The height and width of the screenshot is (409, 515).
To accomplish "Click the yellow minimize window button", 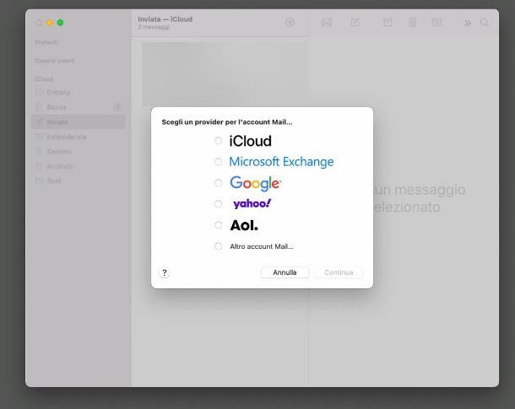I will pos(50,23).
